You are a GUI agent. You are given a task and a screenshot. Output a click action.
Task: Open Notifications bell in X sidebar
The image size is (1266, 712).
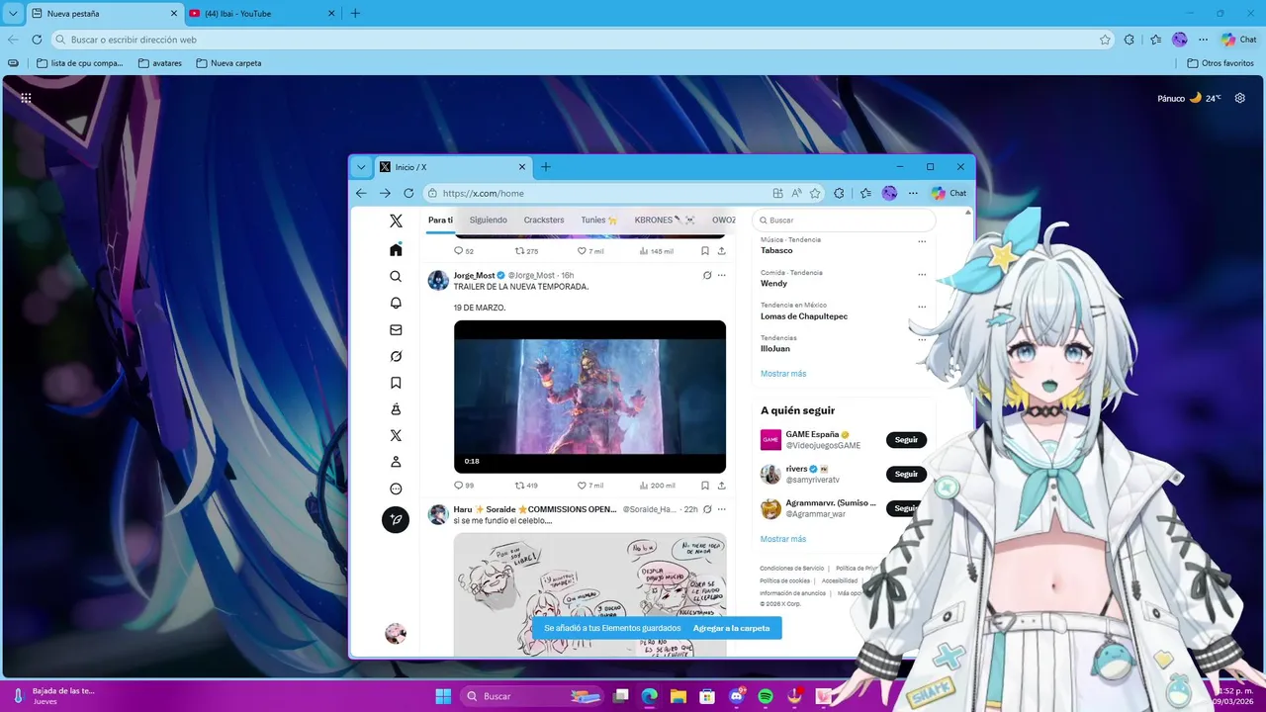point(396,304)
